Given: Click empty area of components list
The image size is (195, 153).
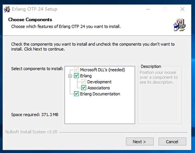Looking at the screenshot, I should point(100,110).
